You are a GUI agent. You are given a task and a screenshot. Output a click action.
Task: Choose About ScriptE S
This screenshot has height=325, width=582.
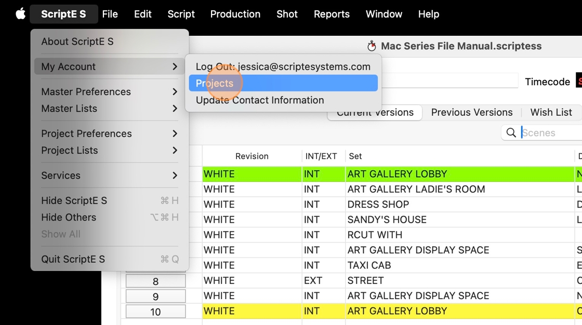[110, 42]
